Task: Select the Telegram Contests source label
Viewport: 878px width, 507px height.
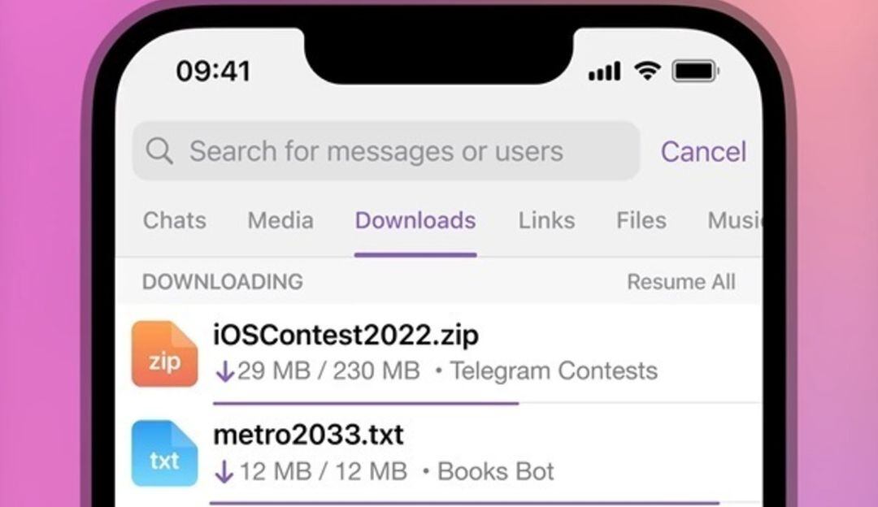Action: [556, 371]
